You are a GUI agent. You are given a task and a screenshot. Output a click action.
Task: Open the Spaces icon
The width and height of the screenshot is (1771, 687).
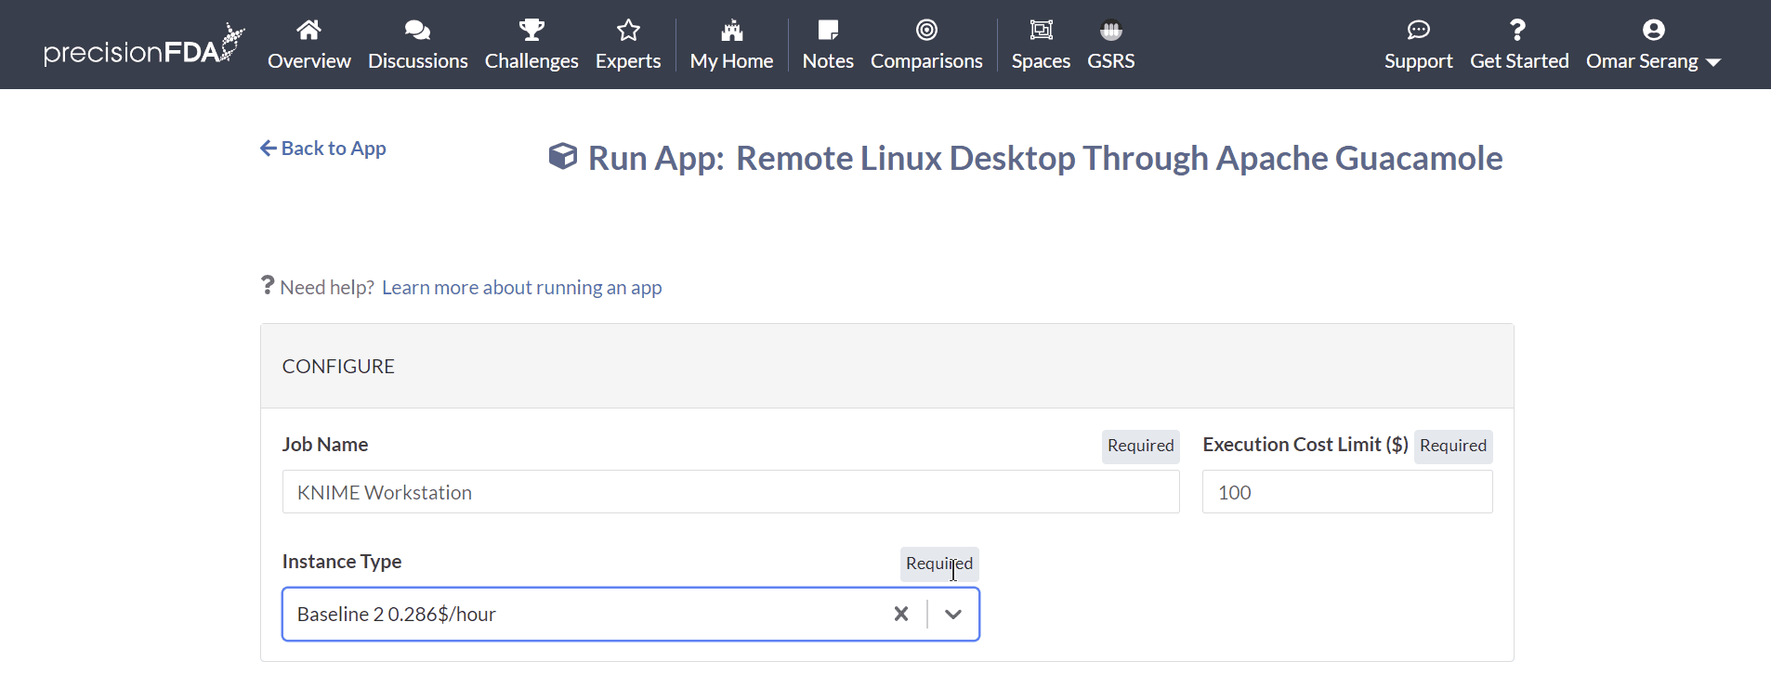click(1041, 31)
